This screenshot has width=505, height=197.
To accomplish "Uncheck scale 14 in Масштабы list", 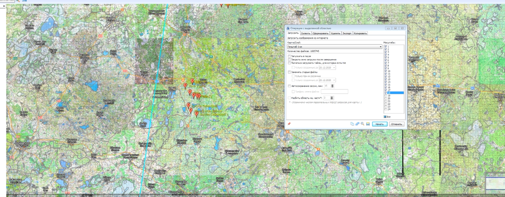I will click(x=386, y=82).
